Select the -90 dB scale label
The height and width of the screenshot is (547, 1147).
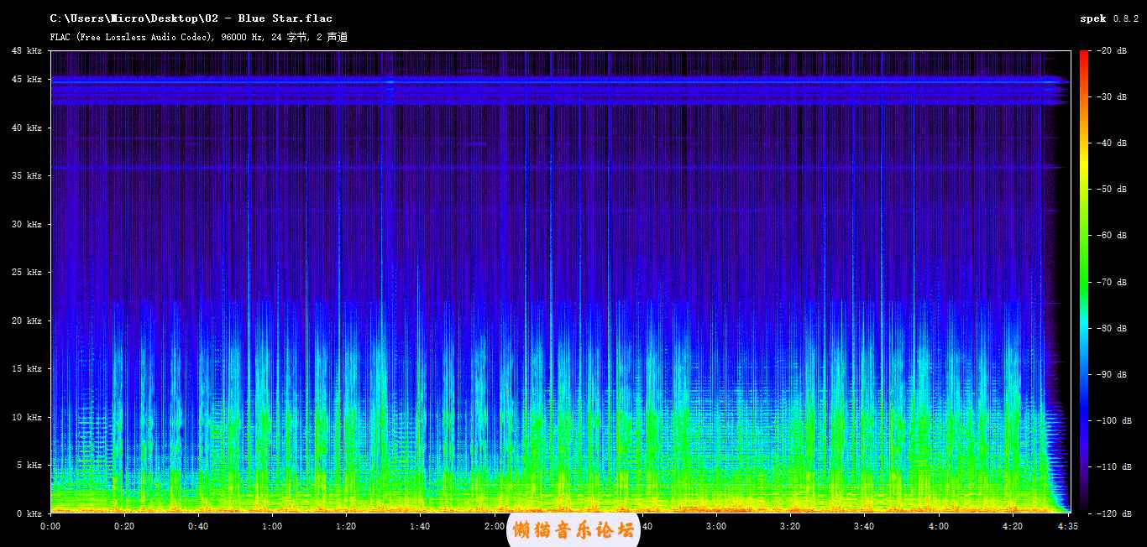(1113, 374)
